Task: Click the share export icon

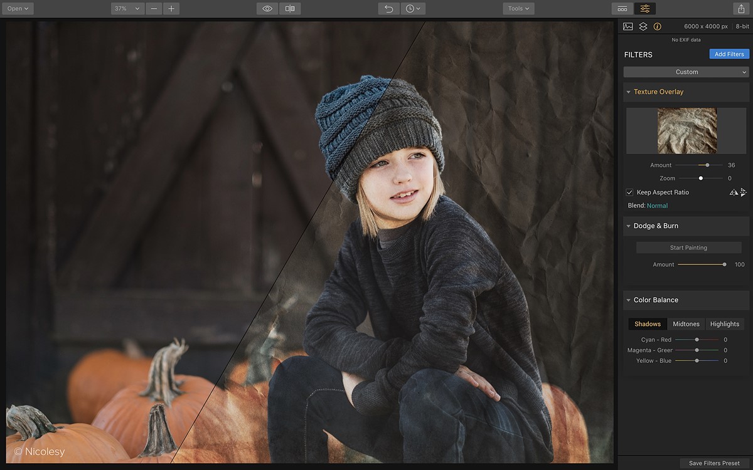Action: click(x=740, y=9)
